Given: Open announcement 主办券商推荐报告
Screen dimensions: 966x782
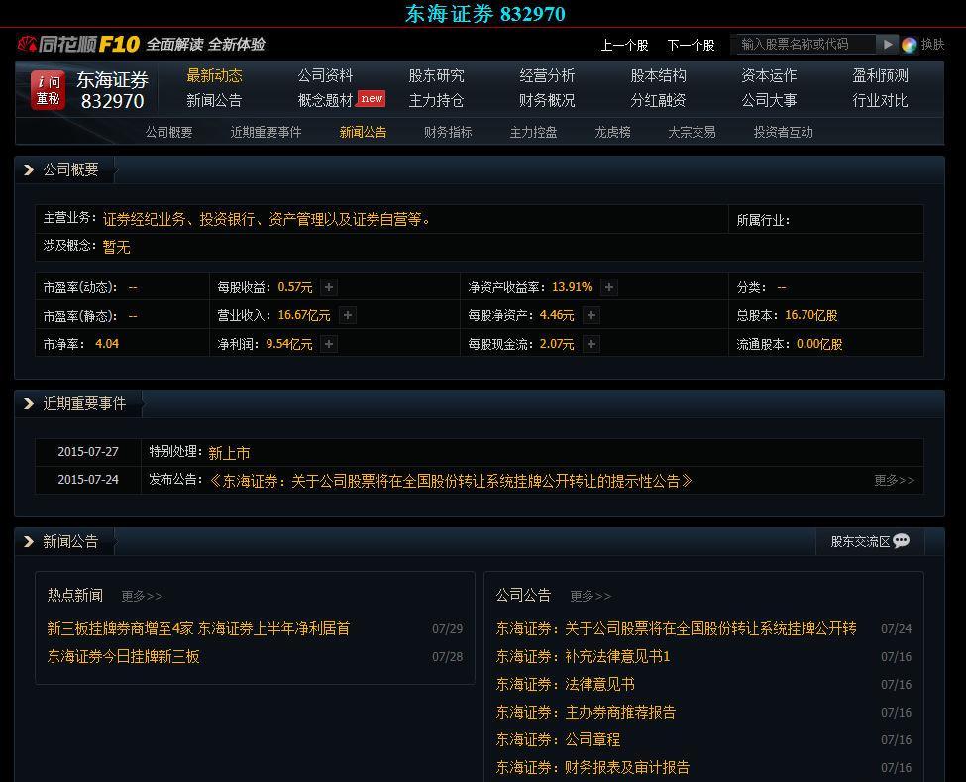Looking at the screenshot, I should click(x=586, y=712).
